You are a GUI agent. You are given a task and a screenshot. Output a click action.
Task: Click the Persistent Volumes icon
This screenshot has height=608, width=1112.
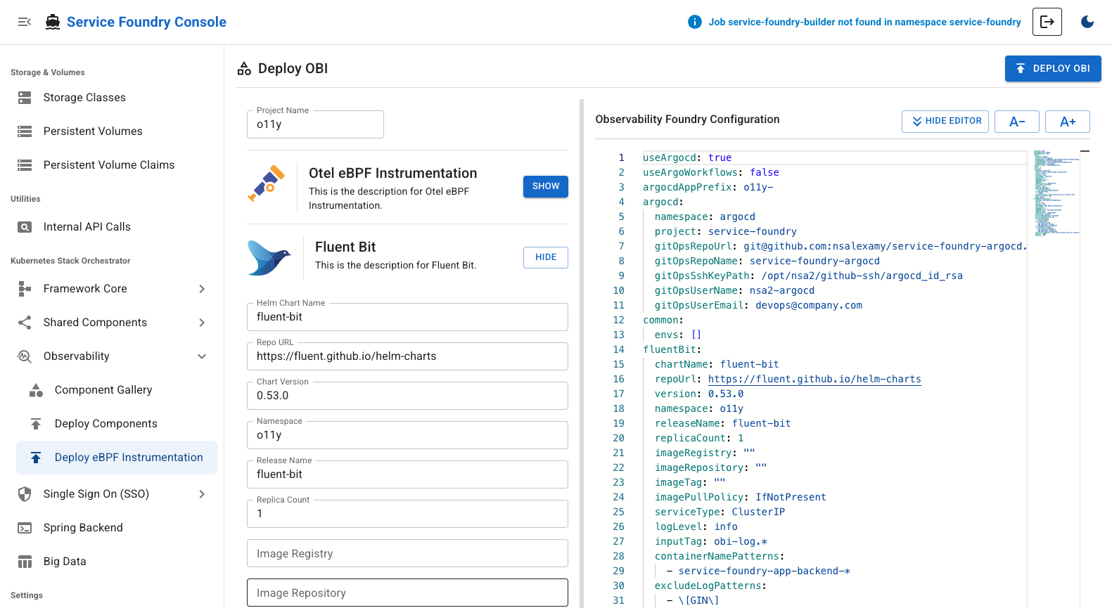click(x=25, y=131)
